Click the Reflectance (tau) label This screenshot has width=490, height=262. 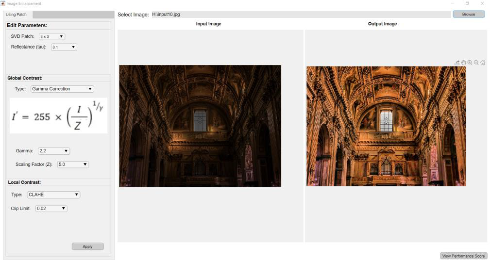pos(29,47)
